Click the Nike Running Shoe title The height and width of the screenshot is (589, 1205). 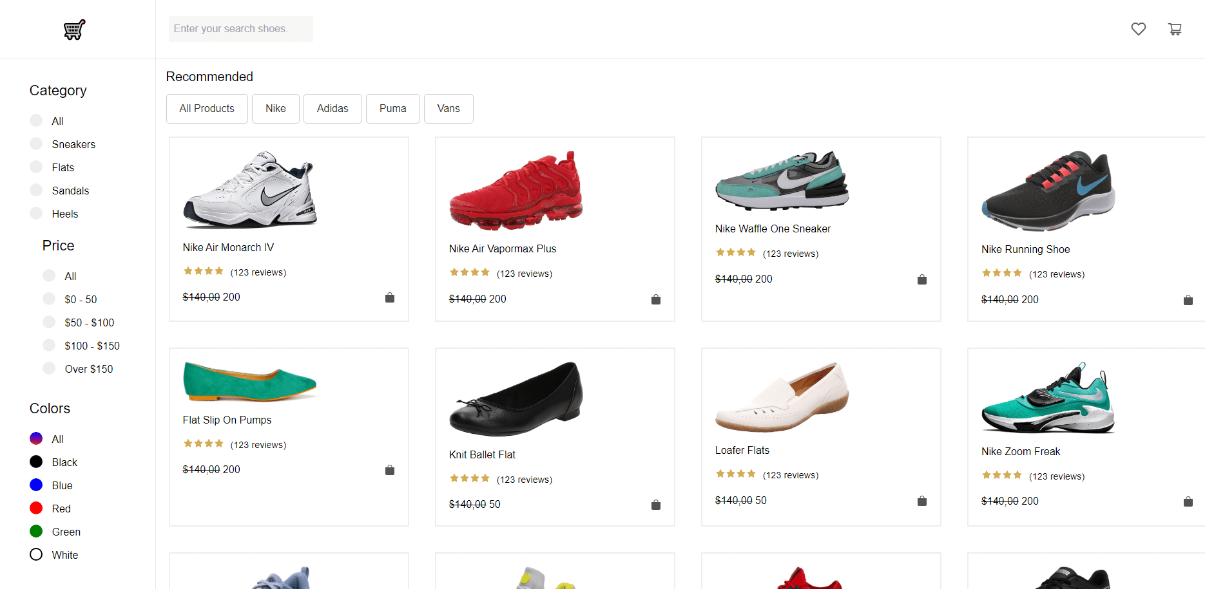point(1025,249)
